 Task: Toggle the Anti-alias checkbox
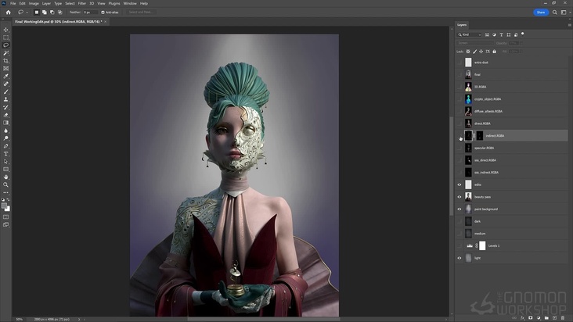pos(103,13)
